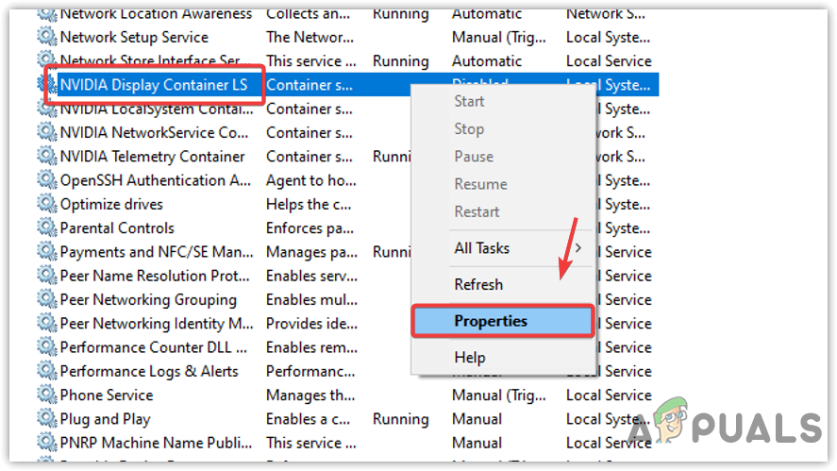Viewport: 837px width, 471px height.
Task: Select the Plug and Play service
Action: click(x=105, y=419)
